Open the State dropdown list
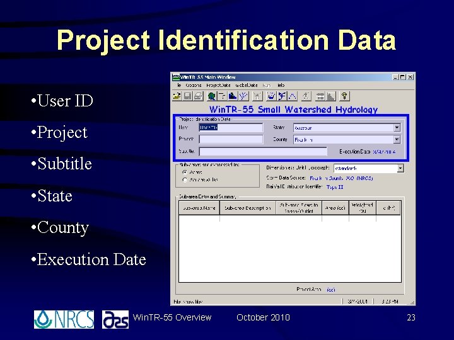Image resolution: width=454 pixels, height=340 pixels. (397, 127)
